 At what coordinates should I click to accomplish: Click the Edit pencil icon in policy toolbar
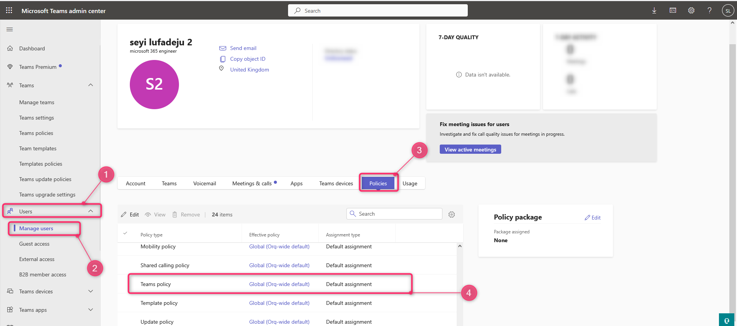[124, 215]
